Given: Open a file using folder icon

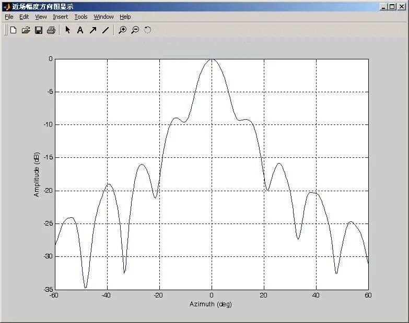Looking at the screenshot, I should (26, 30).
